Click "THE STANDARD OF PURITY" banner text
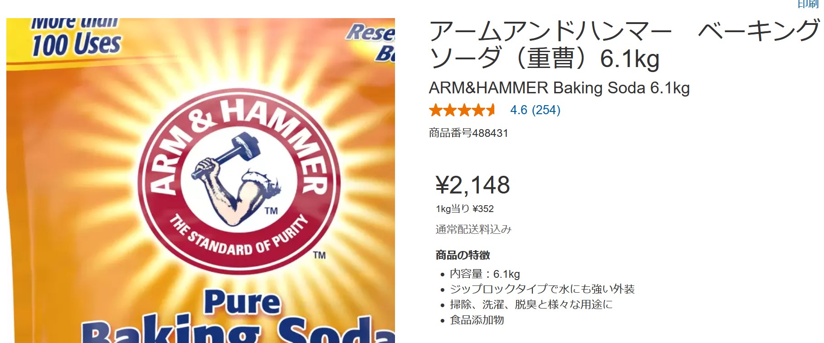The height and width of the screenshot is (343, 824). [x=238, y=237]
